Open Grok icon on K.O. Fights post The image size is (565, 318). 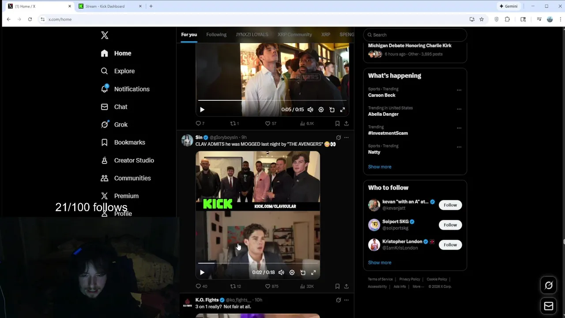tap(339, 300)
